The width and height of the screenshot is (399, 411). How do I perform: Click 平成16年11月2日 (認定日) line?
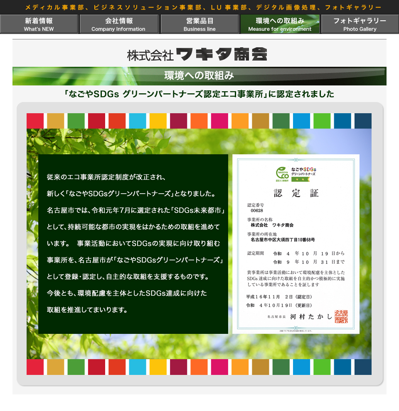pyautogui.click(x=279, y=297)
